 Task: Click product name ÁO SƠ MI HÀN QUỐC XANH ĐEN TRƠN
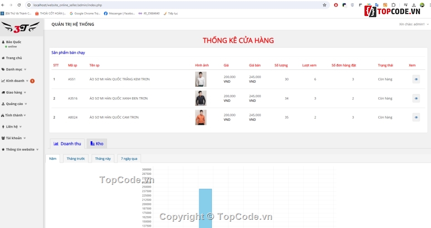[118, 98]
